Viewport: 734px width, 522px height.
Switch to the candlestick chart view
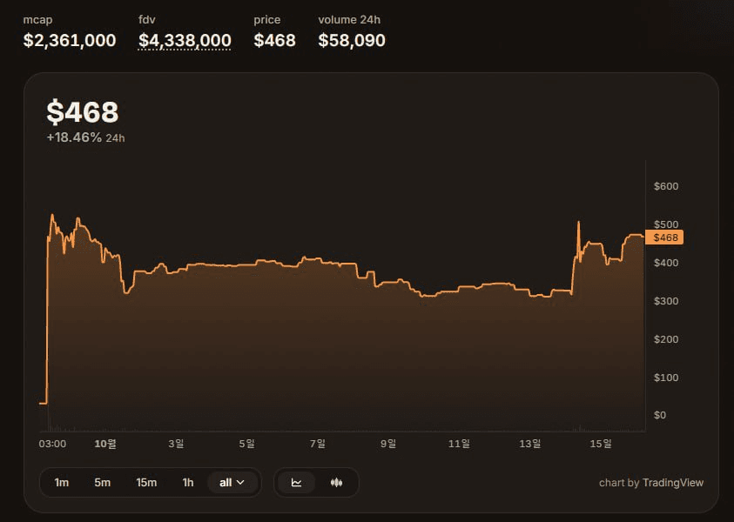(336, 482)
